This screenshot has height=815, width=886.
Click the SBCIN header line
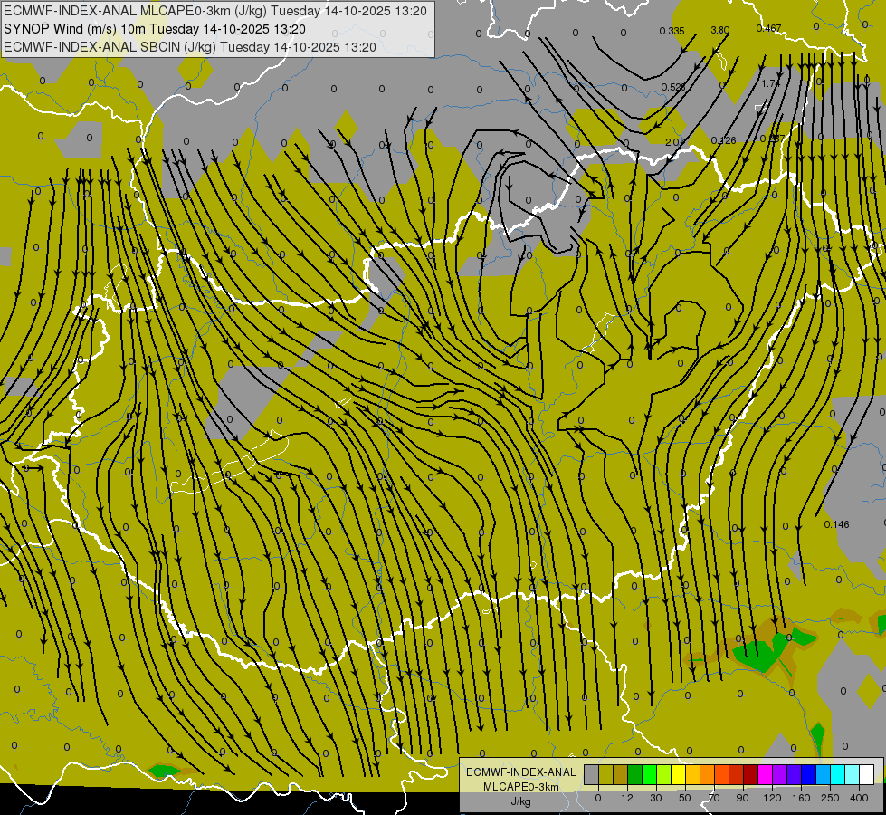(190, 47)
